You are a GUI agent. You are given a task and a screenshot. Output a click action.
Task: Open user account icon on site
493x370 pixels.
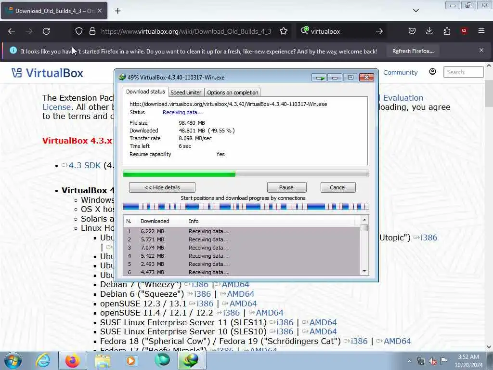[x=432, y=72]
